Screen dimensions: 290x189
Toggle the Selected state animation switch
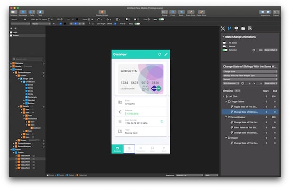click(225, 50)
